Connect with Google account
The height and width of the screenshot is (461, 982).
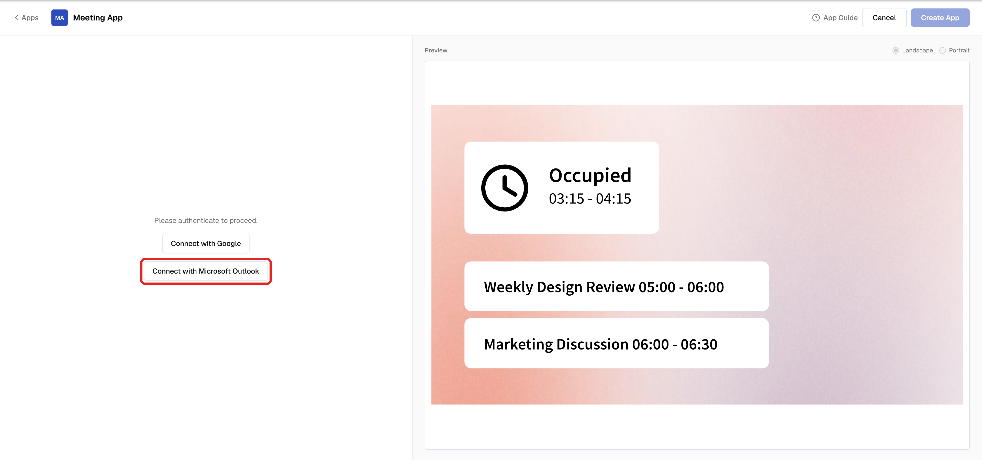tap(206, 243)
